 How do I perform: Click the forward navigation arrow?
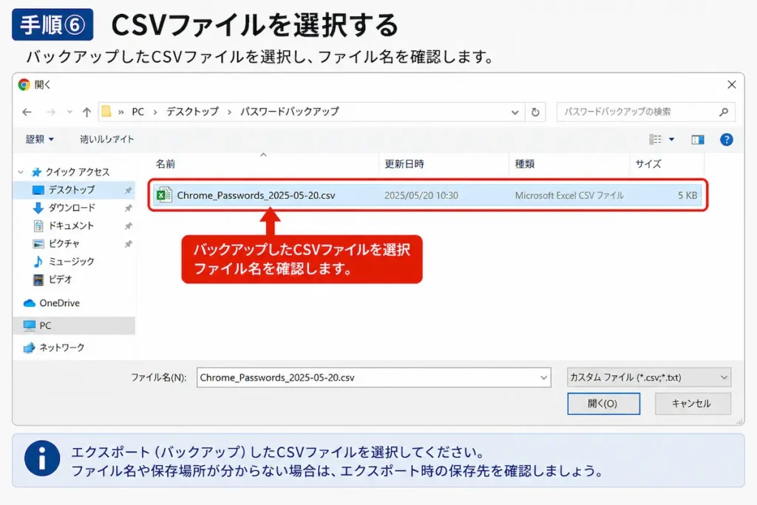(x=51, y=112)
